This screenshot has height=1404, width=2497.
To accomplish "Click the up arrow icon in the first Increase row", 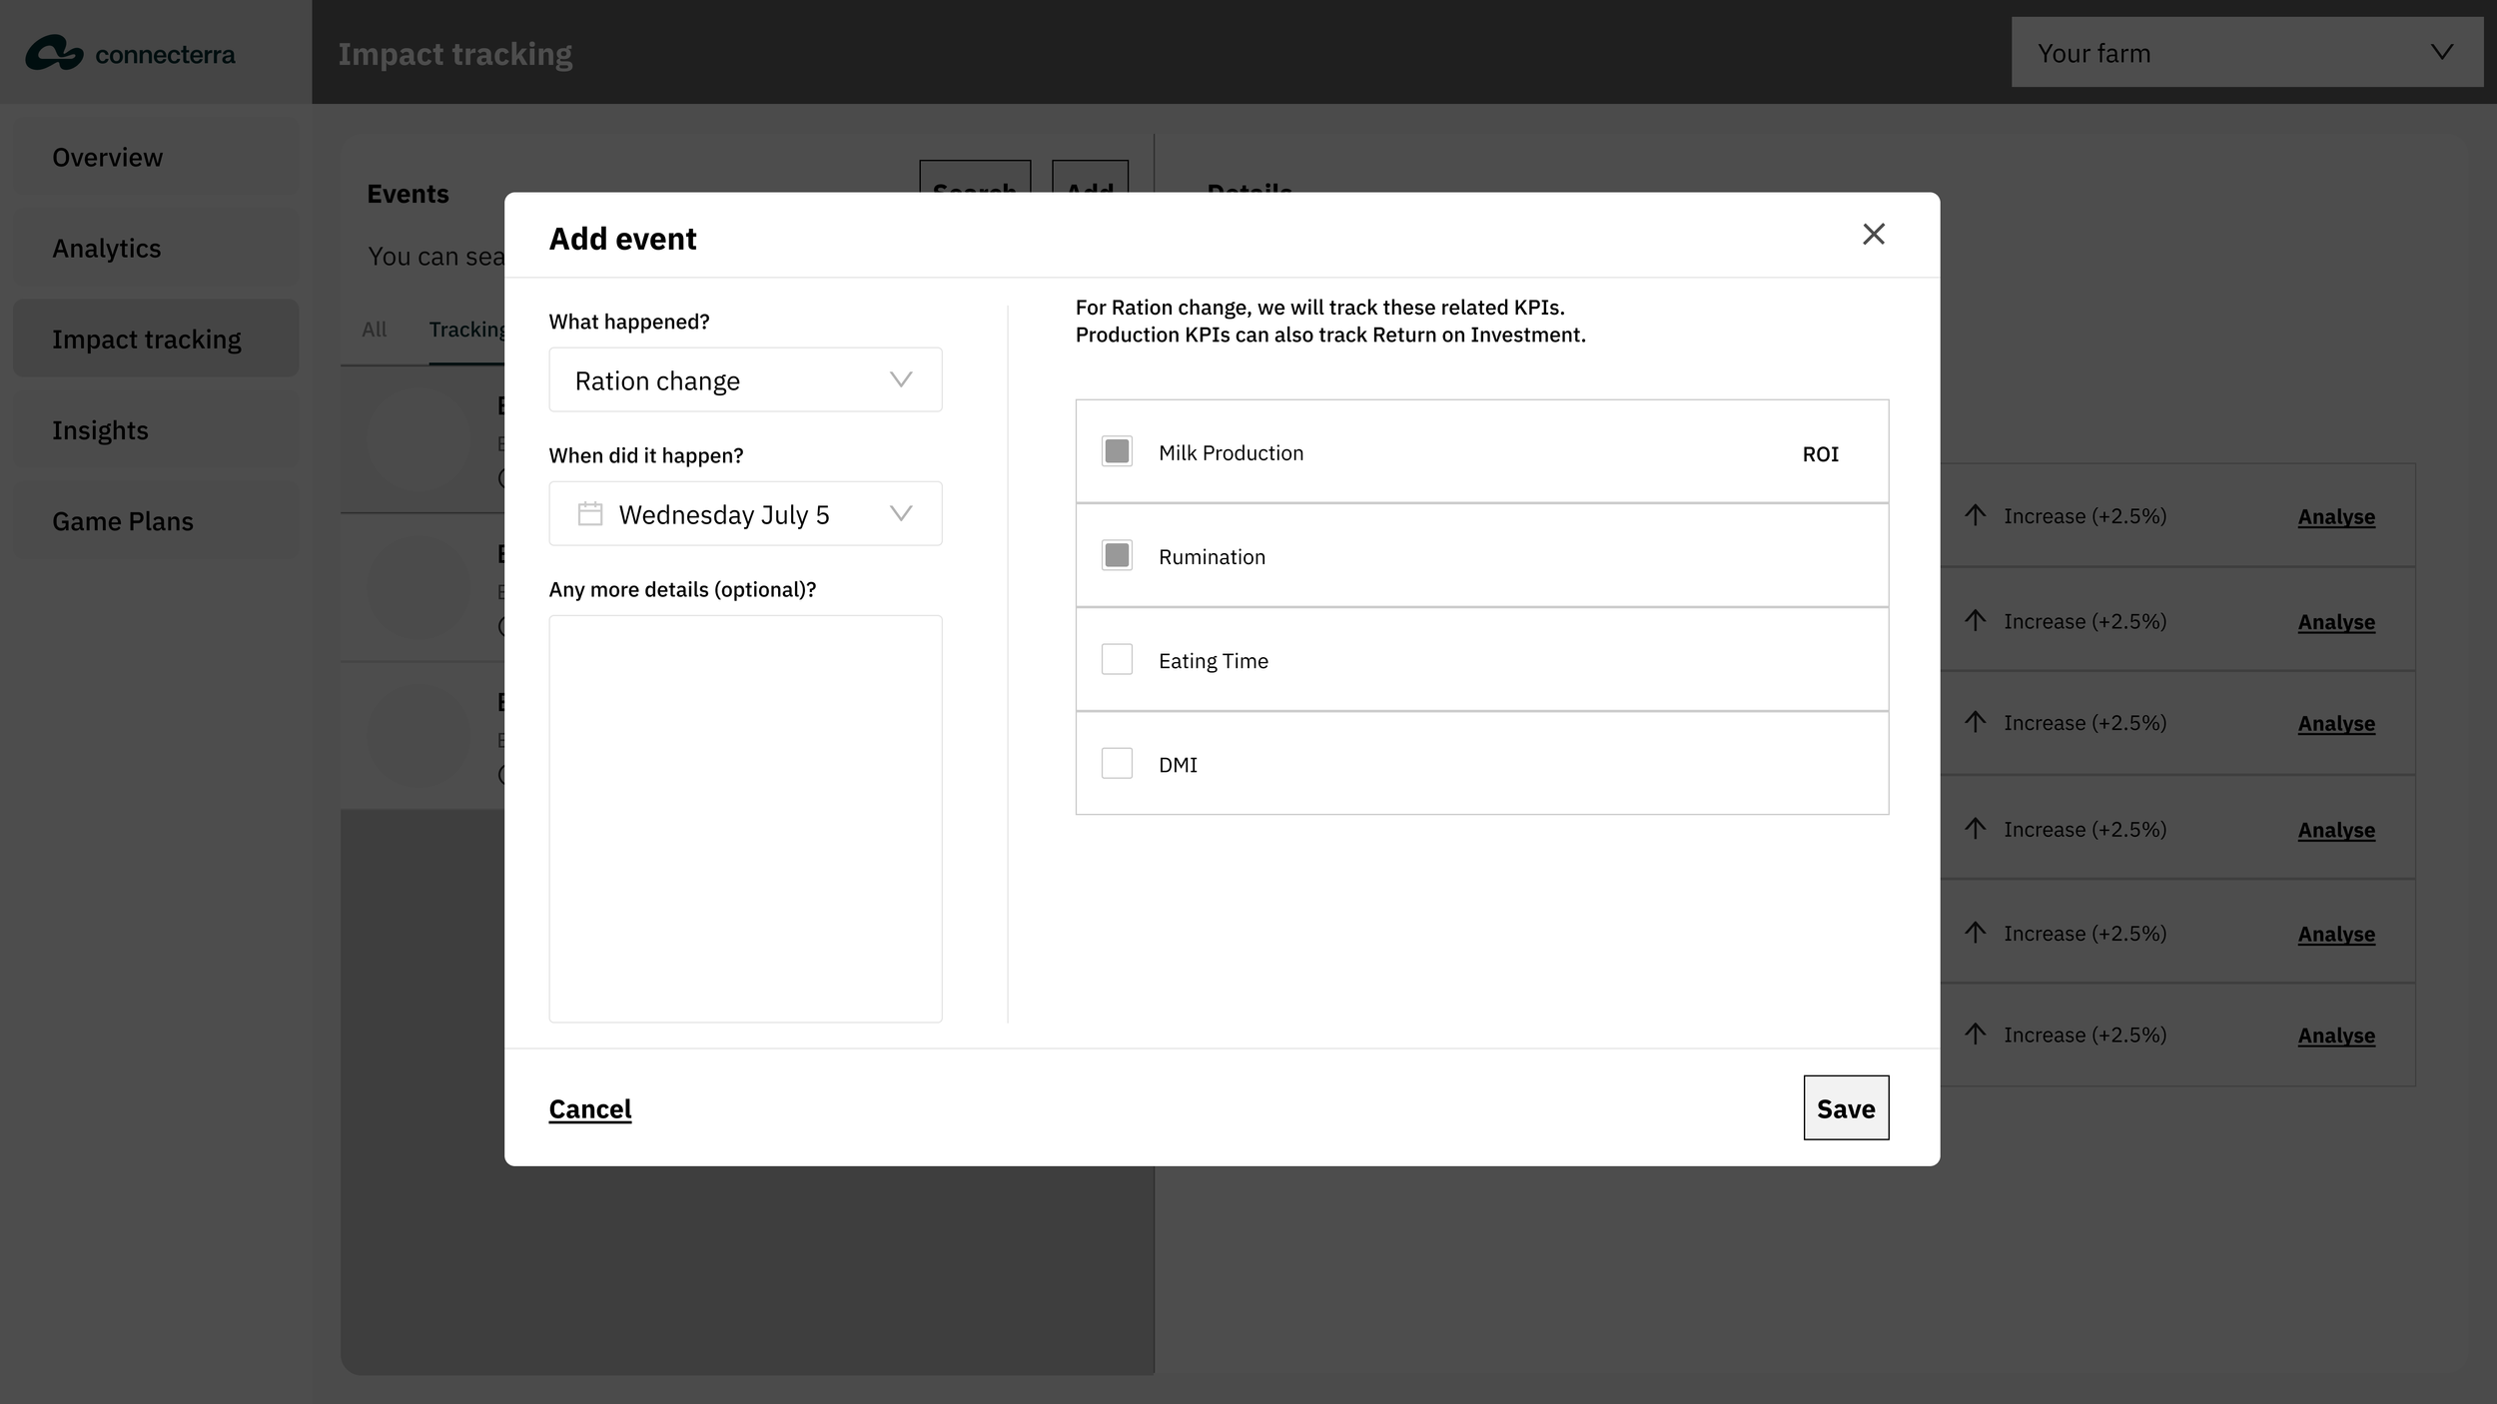I will (1975, 515).
